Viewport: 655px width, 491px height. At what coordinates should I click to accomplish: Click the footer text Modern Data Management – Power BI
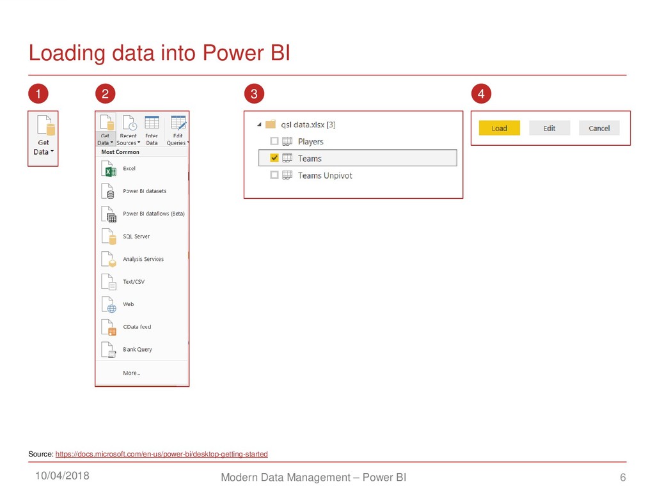(x=313, y=477)
